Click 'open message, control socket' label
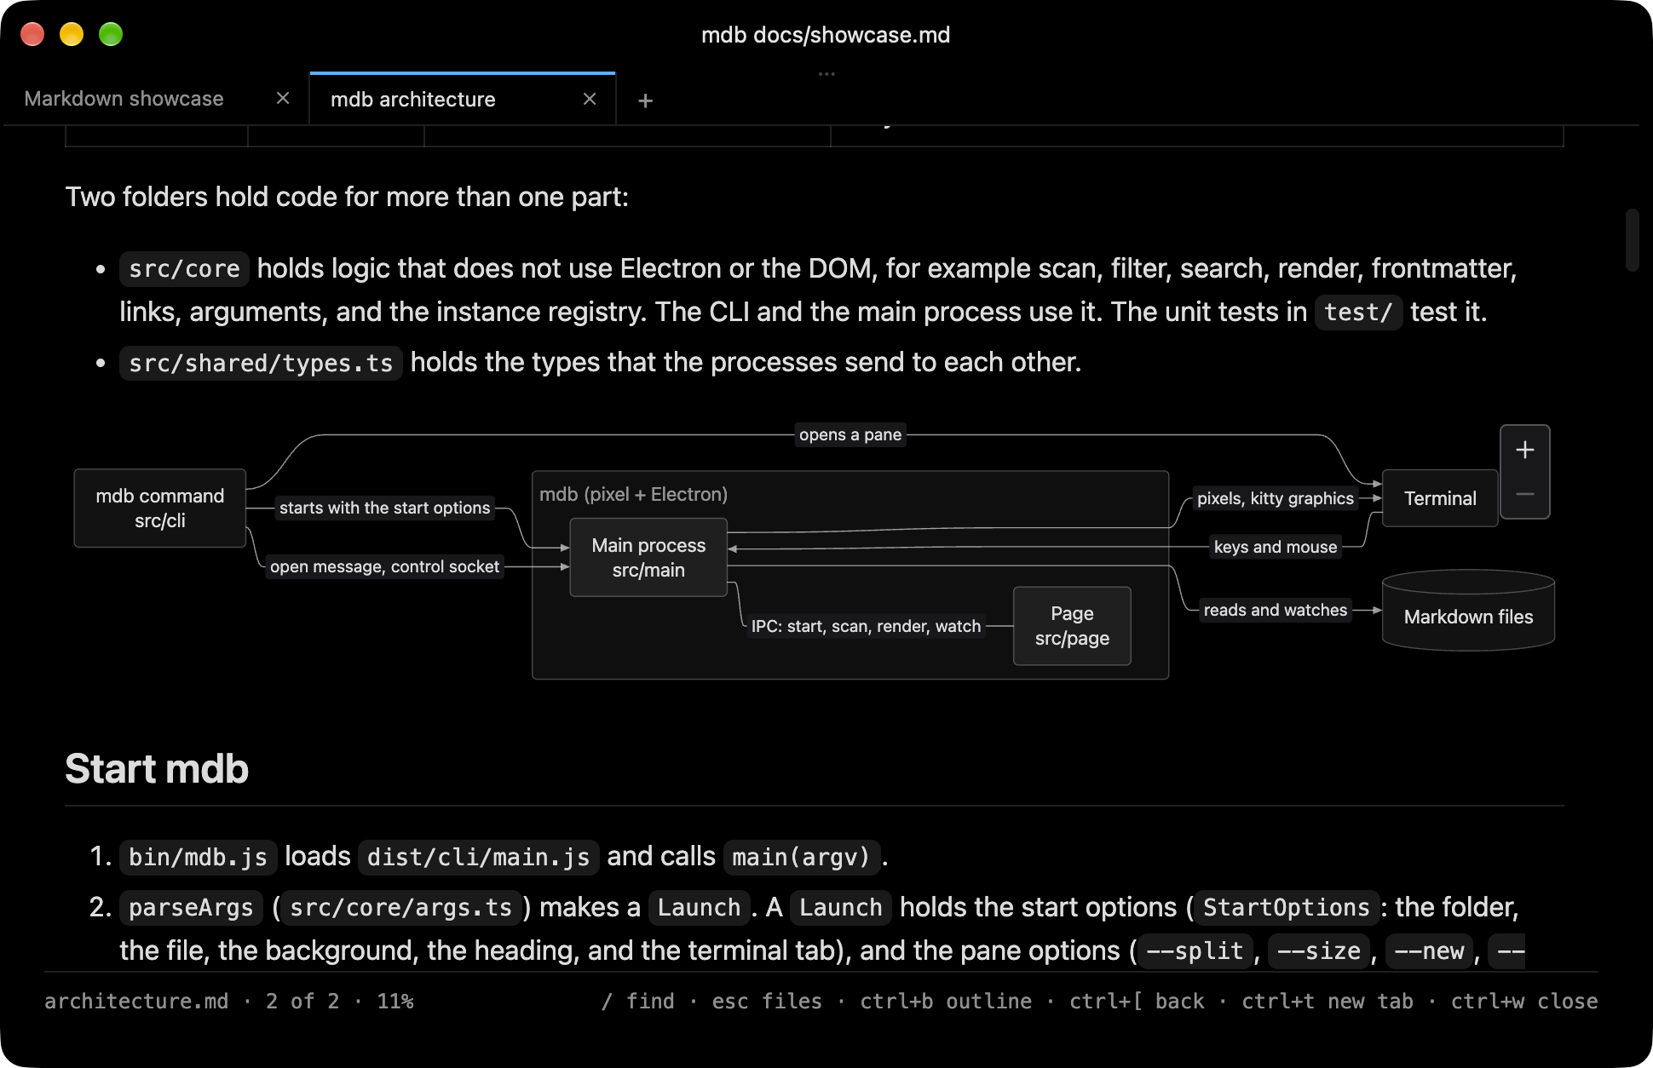Image resolution: width=1653 pixels, height=1068 pixels. pos(385,567)
